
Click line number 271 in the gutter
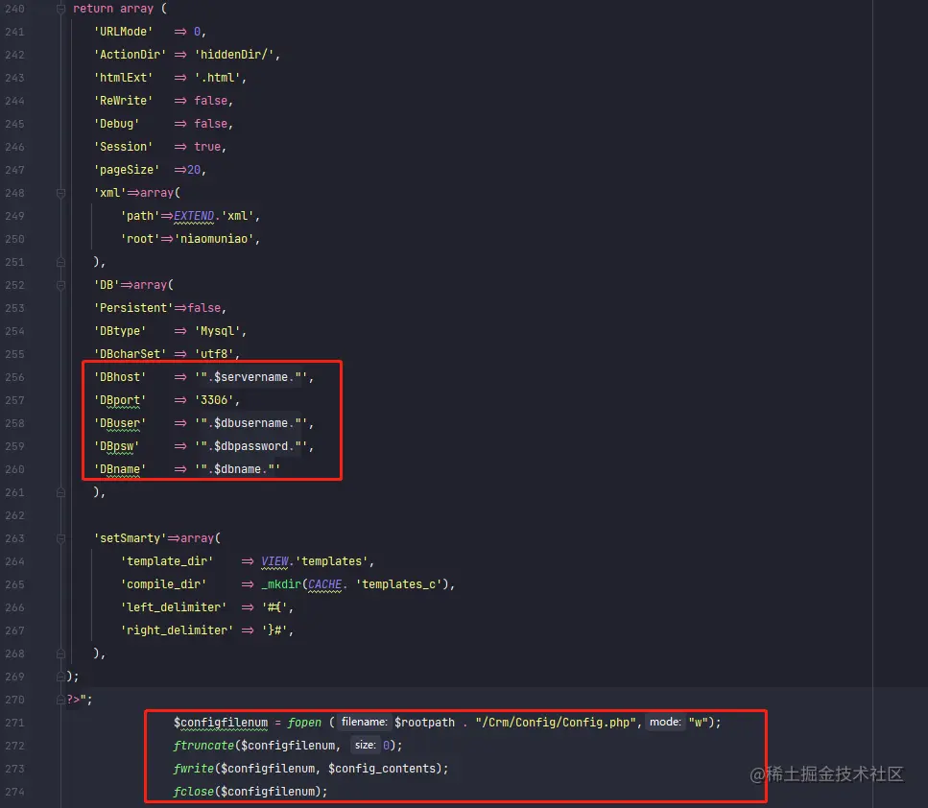[14, 723]
